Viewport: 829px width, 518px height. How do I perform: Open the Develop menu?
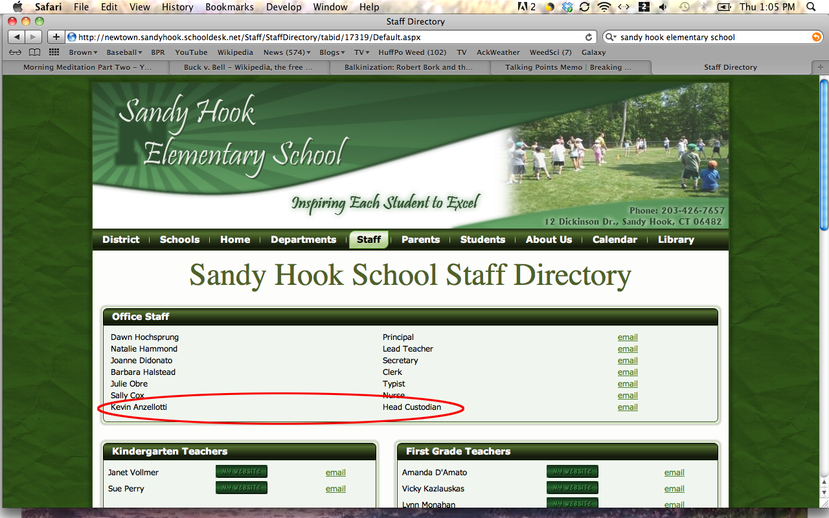point(284,7)
